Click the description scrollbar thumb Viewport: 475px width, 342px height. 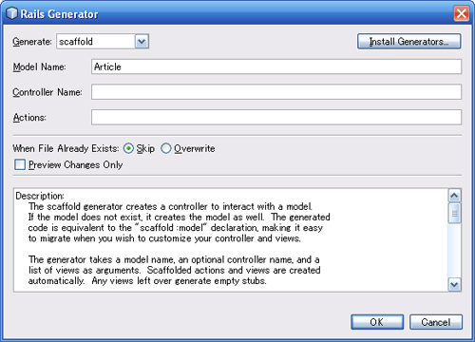454,214
